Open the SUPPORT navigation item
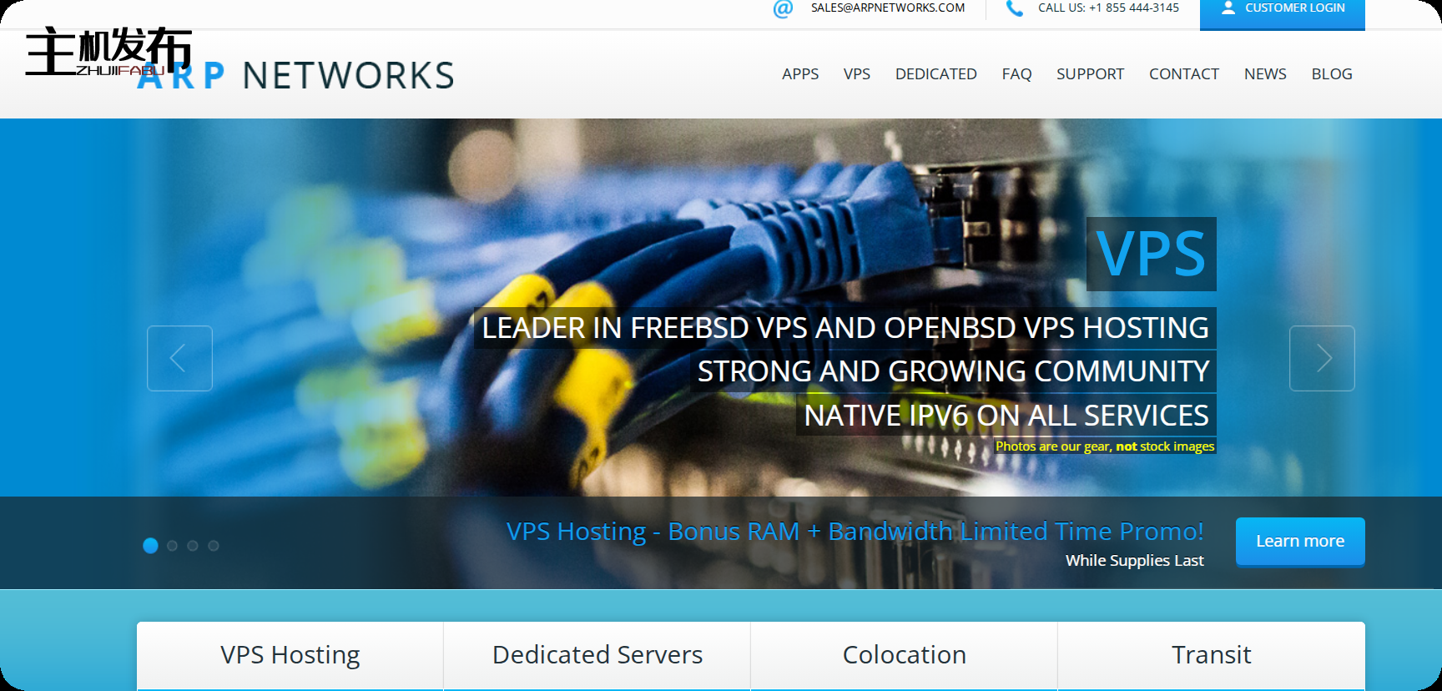 pyautogui.click(x=1090, y=74)
